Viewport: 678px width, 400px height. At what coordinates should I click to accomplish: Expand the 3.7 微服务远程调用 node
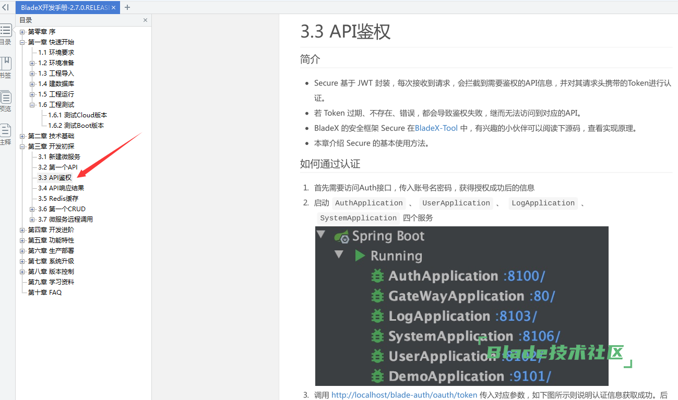click(32, 220)
